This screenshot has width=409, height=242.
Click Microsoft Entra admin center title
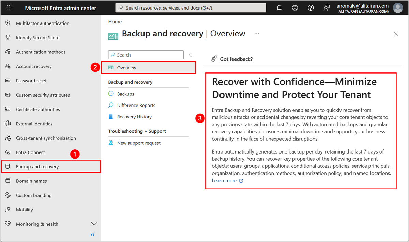pyautogui.click(x=61, y=8)
